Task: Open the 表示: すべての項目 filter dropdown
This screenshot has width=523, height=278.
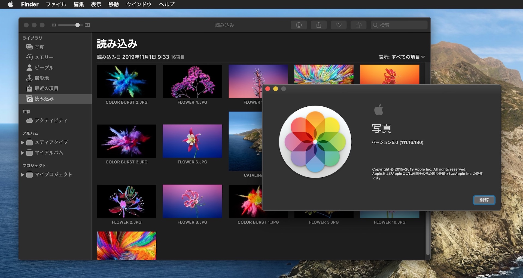Action: click(402, 57)
